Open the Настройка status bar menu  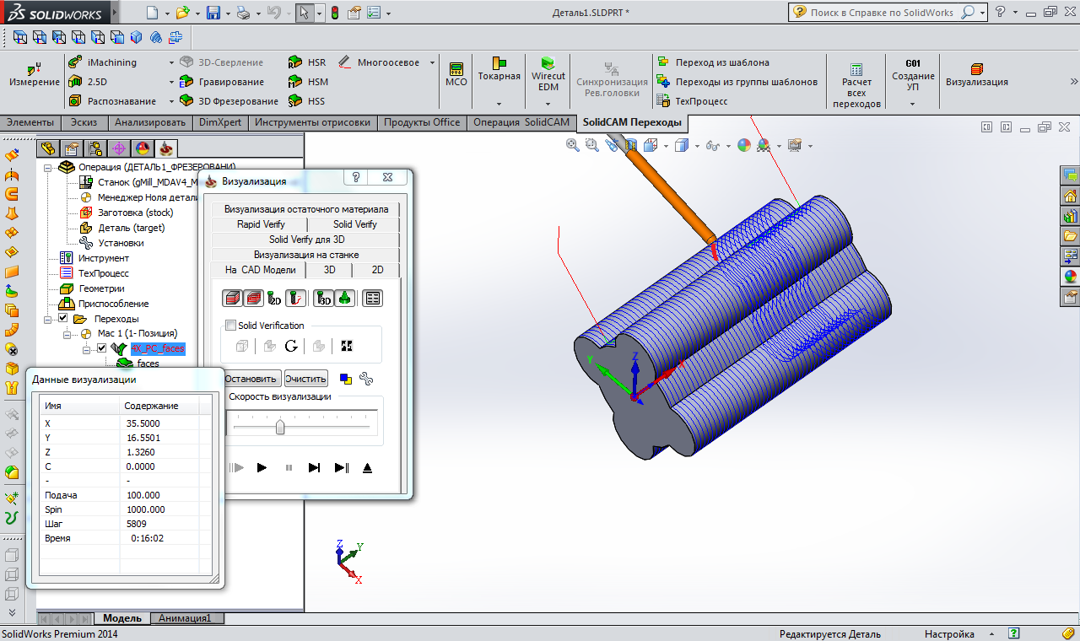949,634
